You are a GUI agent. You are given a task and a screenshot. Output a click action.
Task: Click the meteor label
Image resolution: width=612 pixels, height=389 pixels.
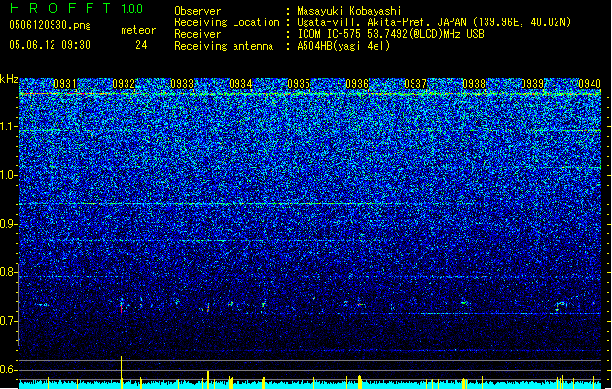coord(138,30)
